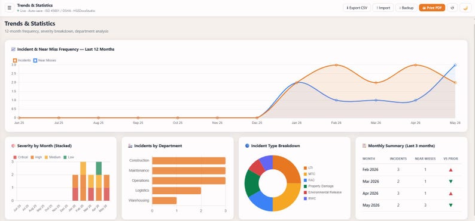Toggle the Environmental Release legend entry
The image size is (475, 221).
pos(322,192)
